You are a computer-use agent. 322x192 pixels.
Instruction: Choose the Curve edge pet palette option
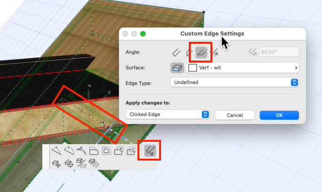69,151
